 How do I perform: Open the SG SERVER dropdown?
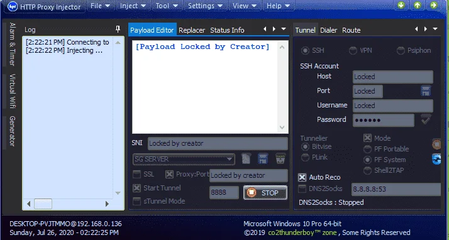(184, 159)
